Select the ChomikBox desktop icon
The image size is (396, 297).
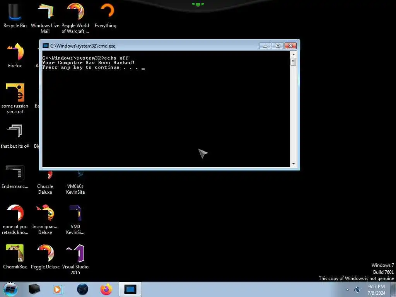(x=15, y=256)
